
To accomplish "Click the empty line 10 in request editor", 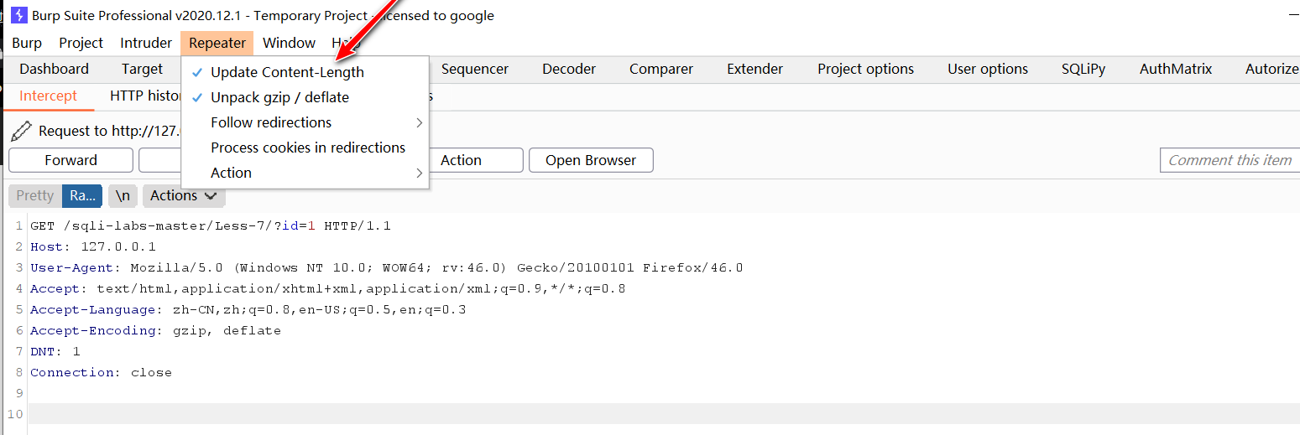I will pos(663,415).
